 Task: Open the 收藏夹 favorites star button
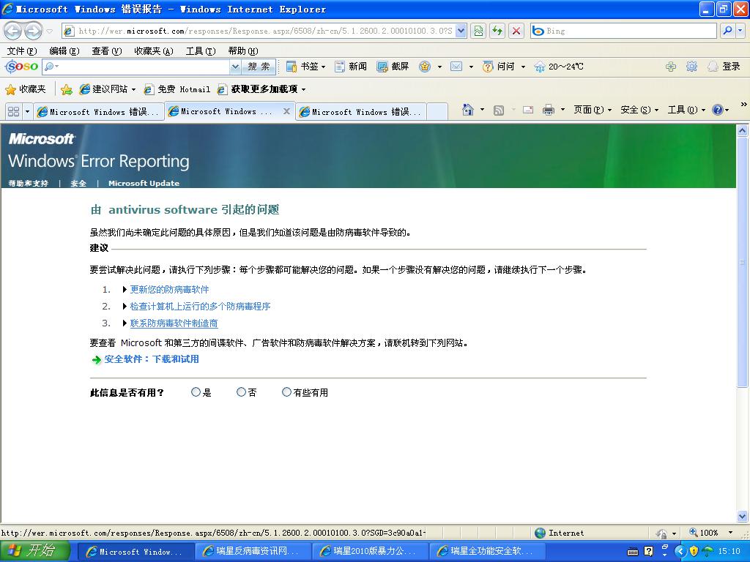pyautogui.click(x=26, y=89)
